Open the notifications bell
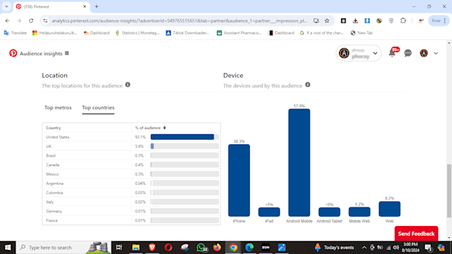Image resolution: width=452 pixels, height=254 pixels. click(392, 53)
